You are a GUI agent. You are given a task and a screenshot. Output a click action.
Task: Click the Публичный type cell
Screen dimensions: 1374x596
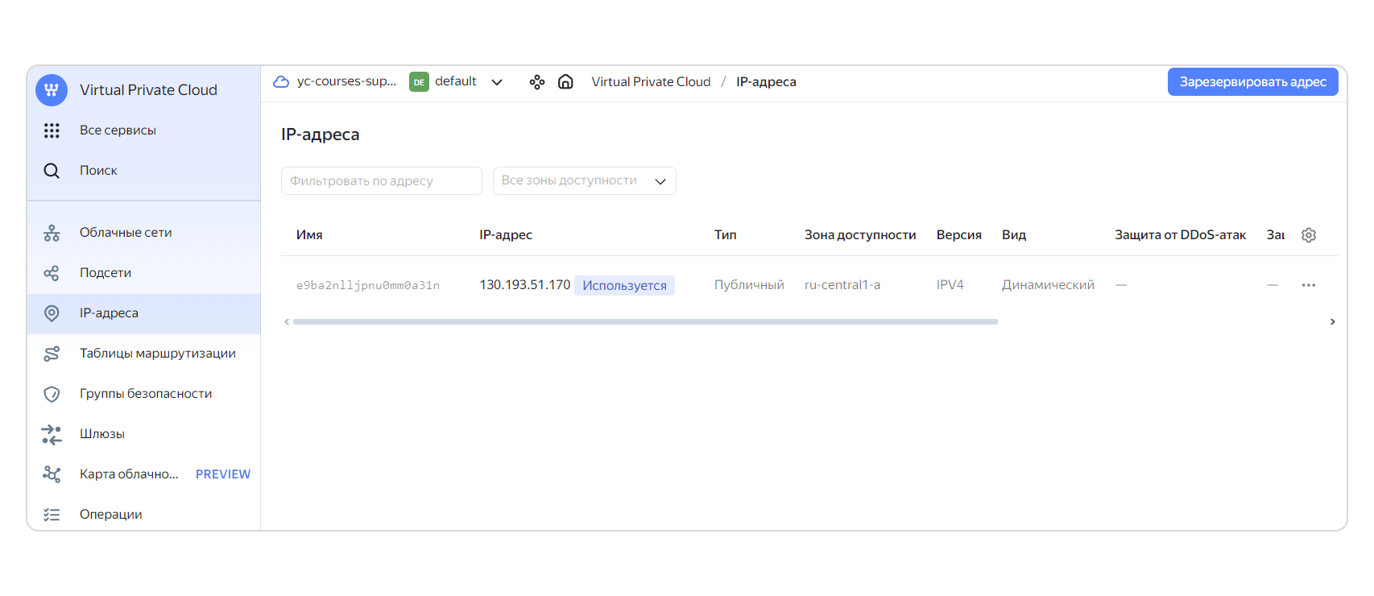[x=749, y=285]
